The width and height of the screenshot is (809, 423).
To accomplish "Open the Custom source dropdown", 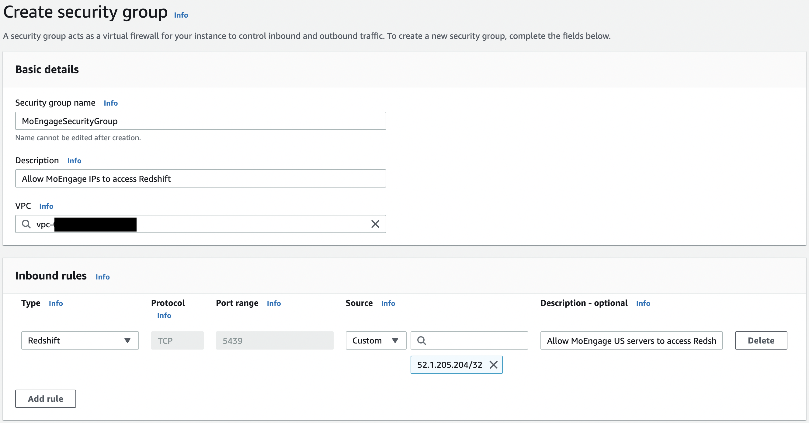I will [x=376, y=340].
